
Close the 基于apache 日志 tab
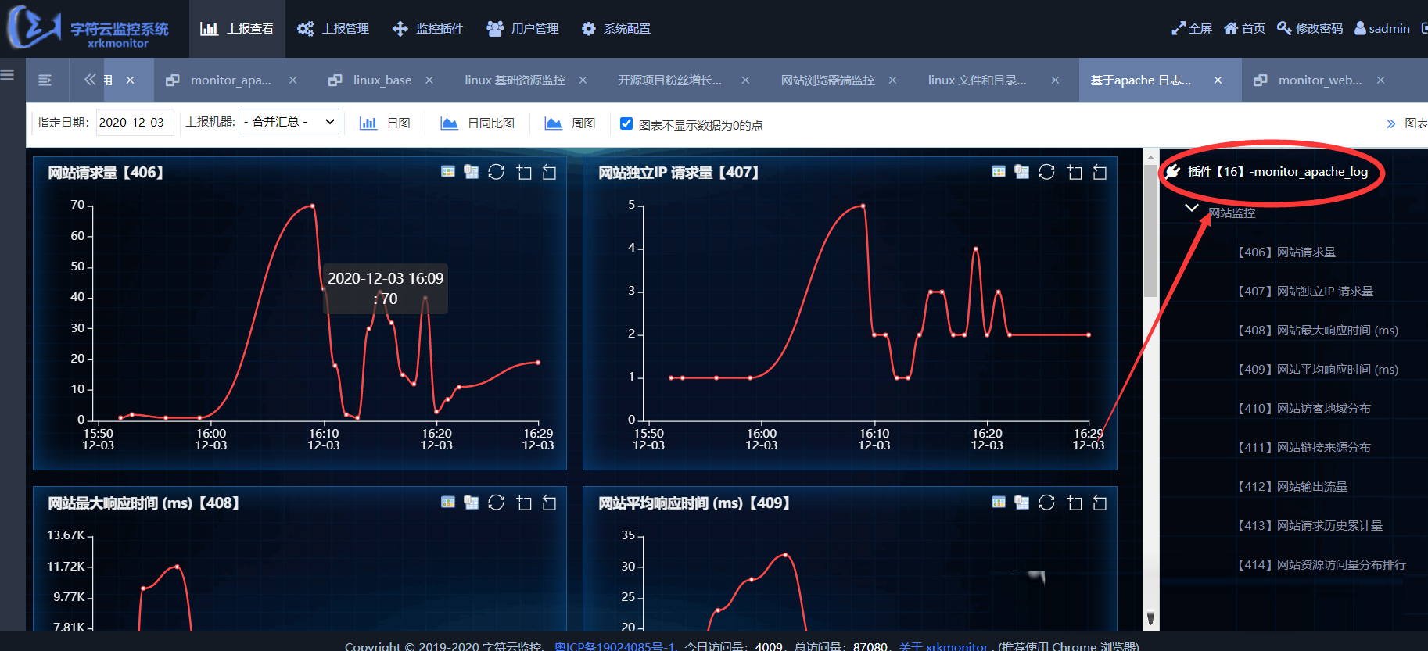click(1218, 80)
